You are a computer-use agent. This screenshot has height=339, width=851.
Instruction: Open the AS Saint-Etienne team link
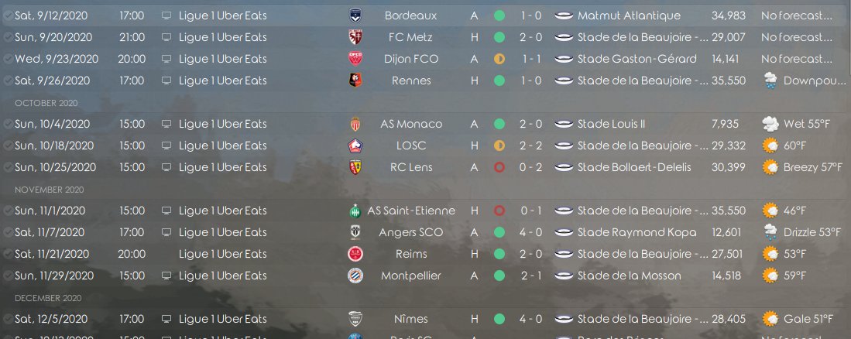click(411, 211)
